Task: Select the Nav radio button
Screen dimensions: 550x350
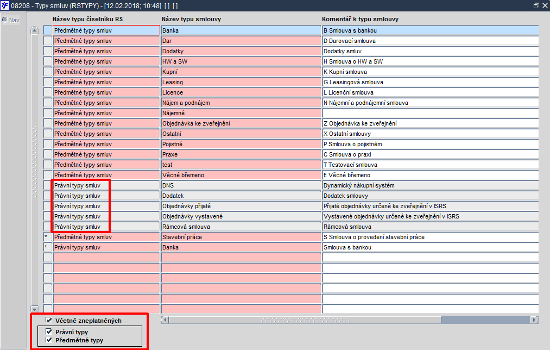Action: (x=5, y=20)
